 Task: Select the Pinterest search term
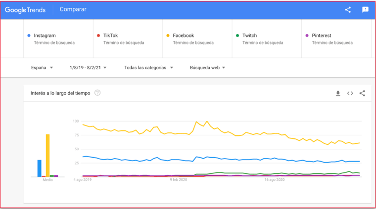322,36
